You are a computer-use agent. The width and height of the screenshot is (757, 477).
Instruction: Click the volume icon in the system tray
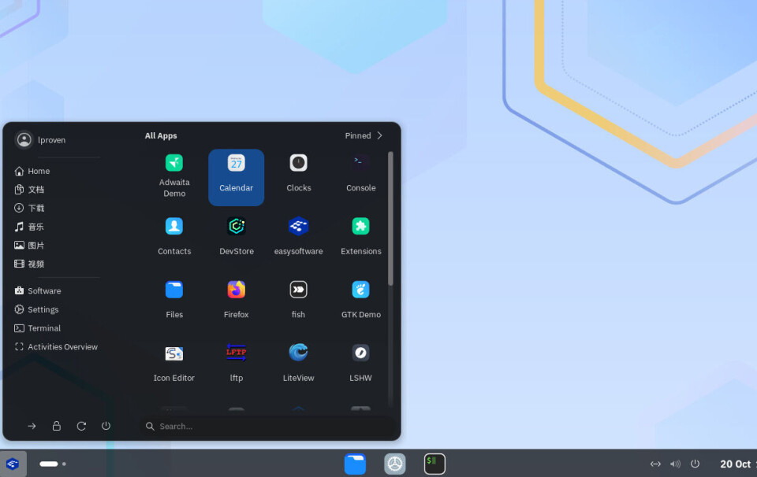coord(675,464)
